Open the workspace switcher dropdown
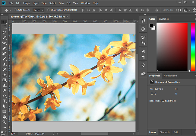The width and height of the screenshot is (196, 136). coord(187,10)
